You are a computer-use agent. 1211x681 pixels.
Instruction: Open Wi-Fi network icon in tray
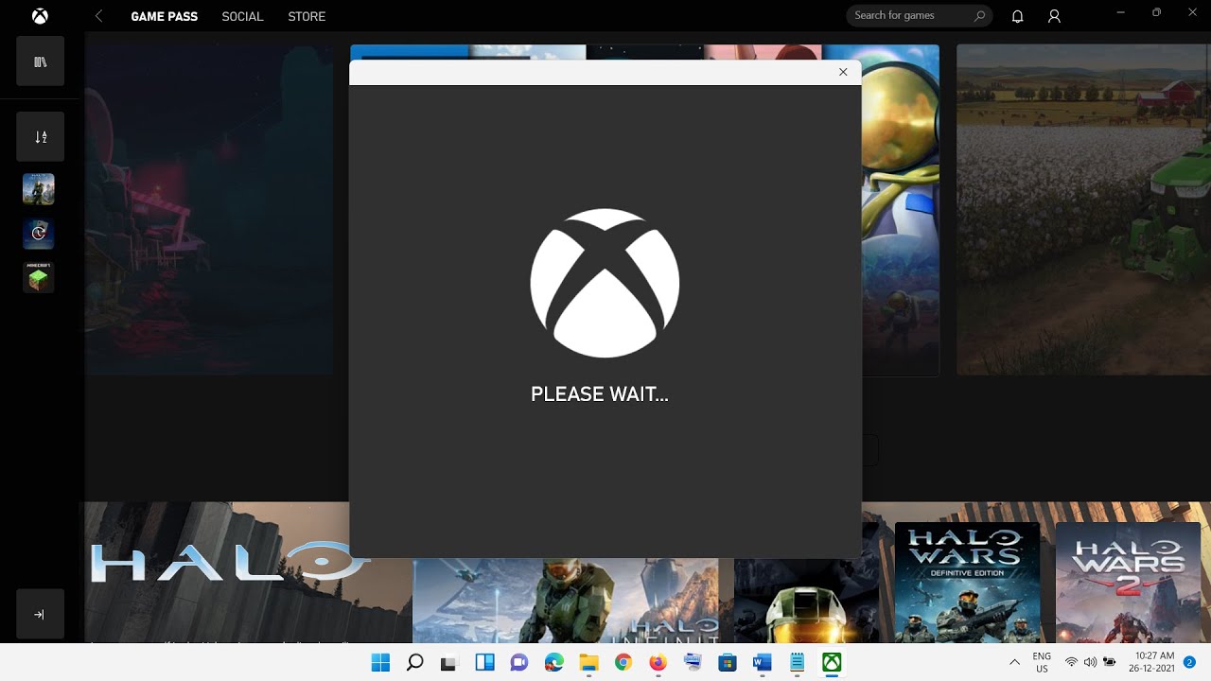1072,662
